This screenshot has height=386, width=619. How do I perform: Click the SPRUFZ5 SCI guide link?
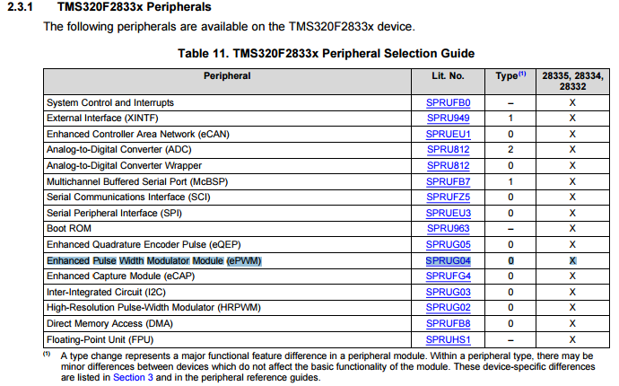pyautogui.click(x=448, y=197)
